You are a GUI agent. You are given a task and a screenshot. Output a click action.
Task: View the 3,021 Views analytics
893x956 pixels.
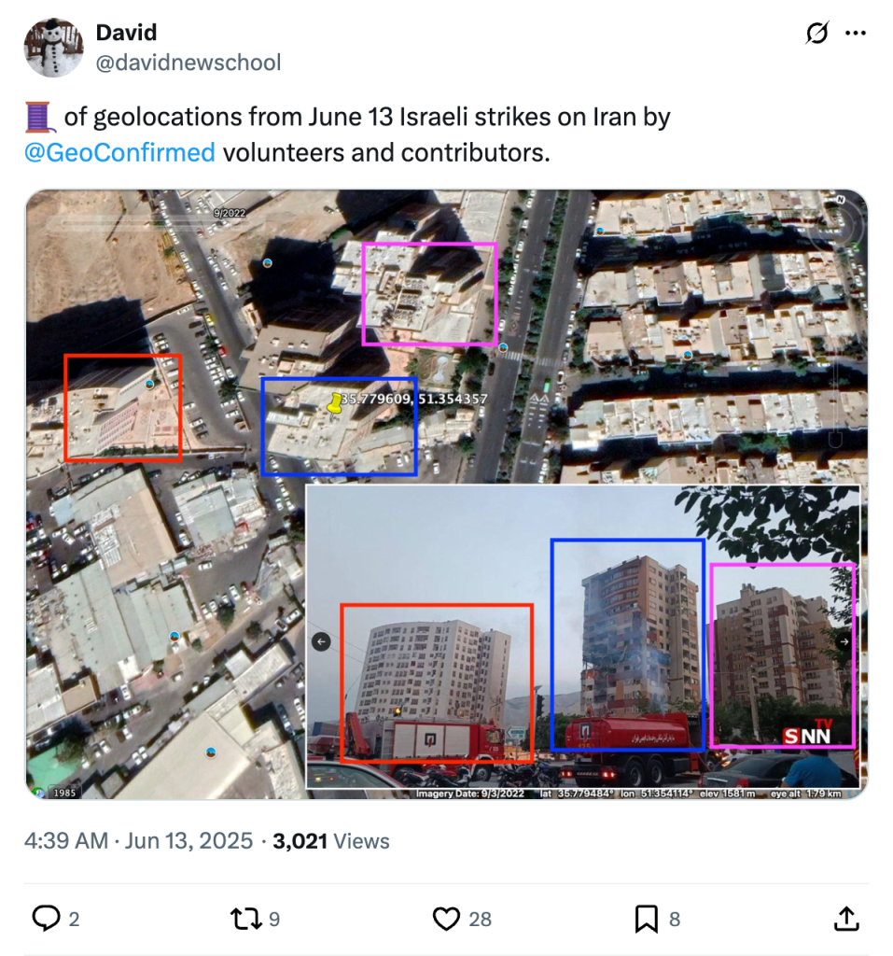331,841
